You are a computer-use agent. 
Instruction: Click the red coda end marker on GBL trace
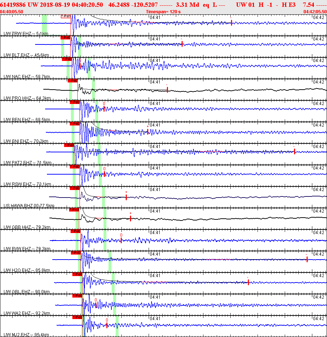(248, 282)
